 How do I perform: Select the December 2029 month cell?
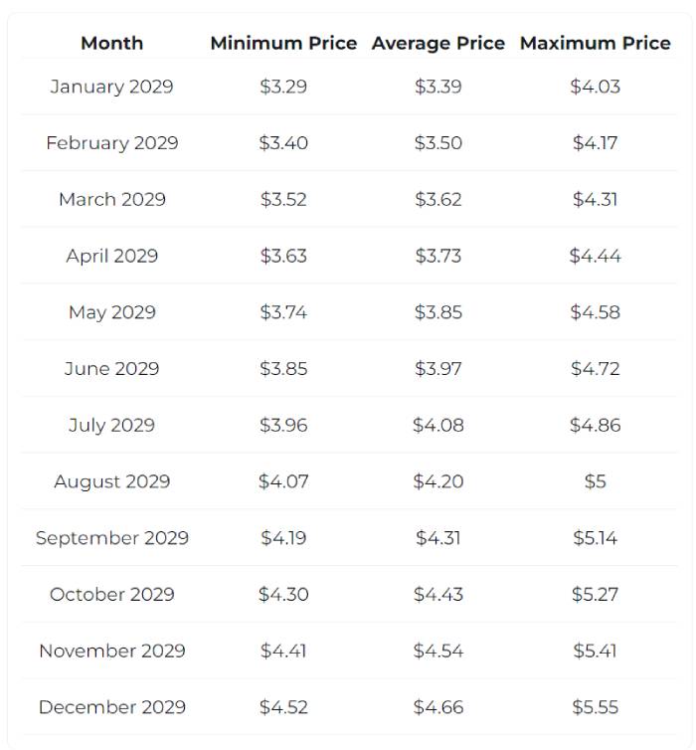click(x=111, y=707)
